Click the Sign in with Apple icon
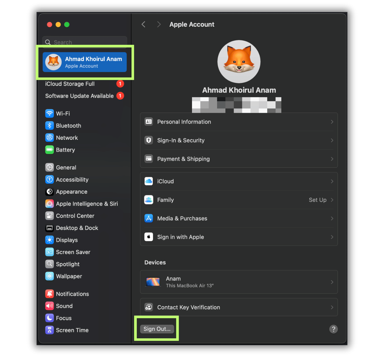The height and width of the screenshot is (357, 384). point(148,237)
